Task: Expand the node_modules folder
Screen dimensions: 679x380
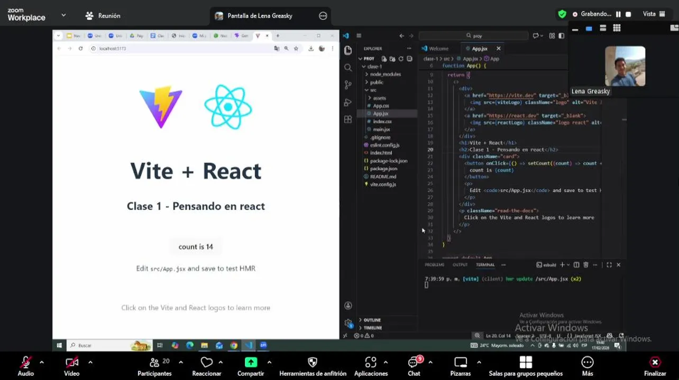Action: [385, 74]
